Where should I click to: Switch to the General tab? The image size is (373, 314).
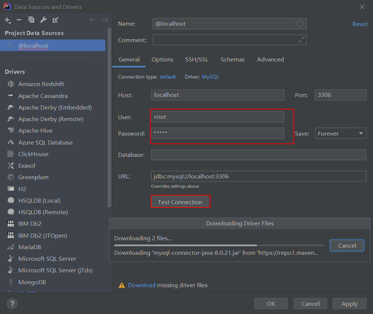[129, 59]
